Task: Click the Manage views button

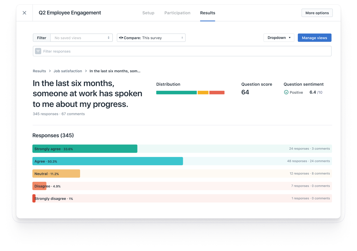Action: pos(314,38)
